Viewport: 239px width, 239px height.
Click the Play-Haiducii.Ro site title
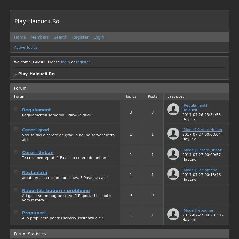(37, 21)
